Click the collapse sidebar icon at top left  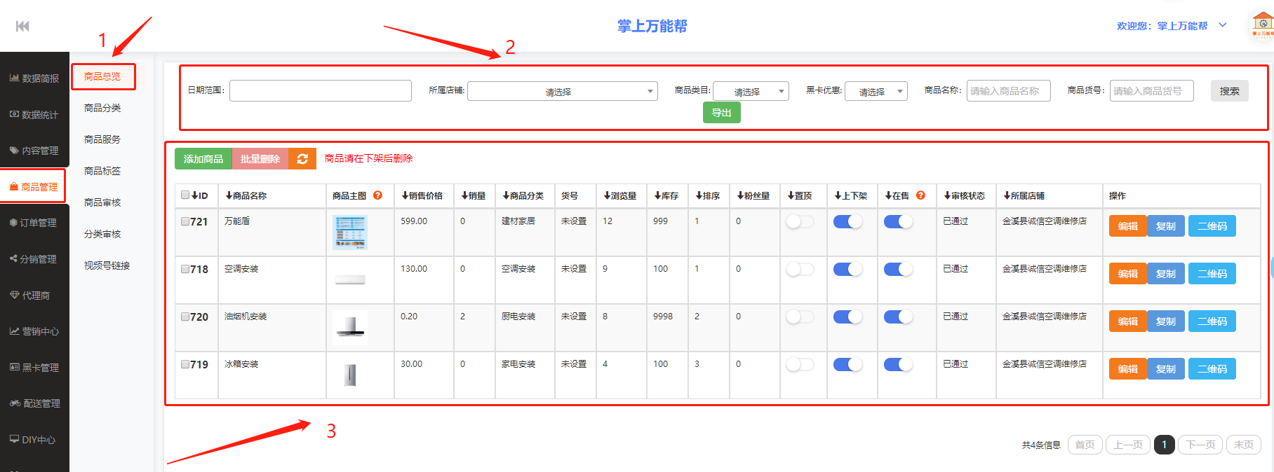[x=22, y=26]
